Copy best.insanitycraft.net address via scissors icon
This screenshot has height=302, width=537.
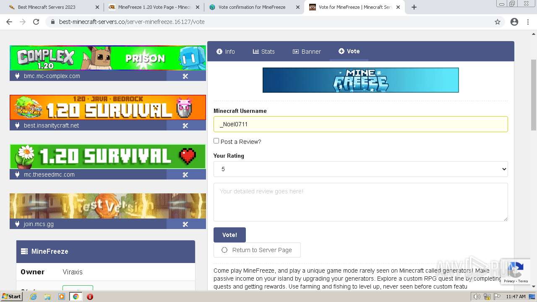pos(185,125)
